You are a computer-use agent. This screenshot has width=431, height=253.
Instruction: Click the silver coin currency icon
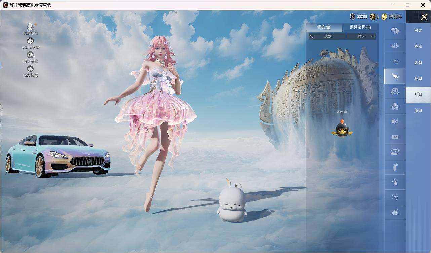352,16
